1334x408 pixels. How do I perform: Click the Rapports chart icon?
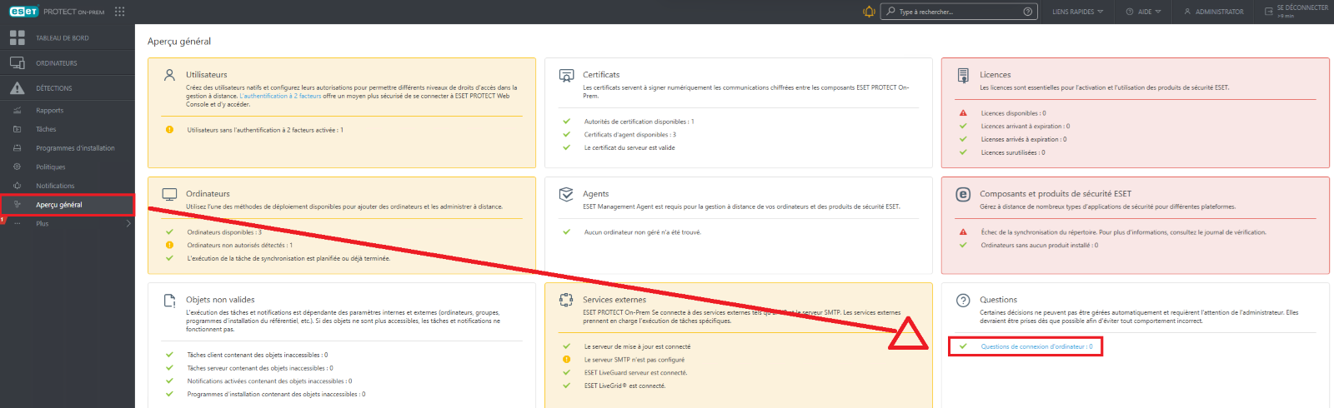tap(17, 110)
